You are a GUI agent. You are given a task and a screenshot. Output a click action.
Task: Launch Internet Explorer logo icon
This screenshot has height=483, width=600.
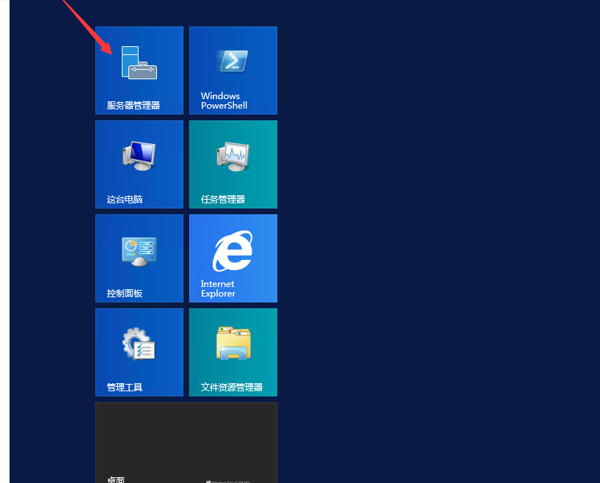click(x=233, y=251)
